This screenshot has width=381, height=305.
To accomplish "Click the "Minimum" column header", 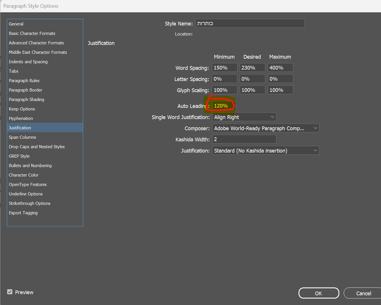I will coord(224,57).
